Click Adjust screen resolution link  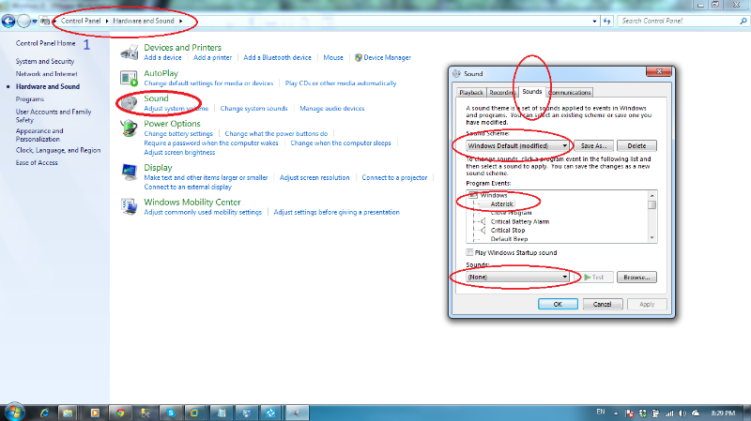tap(314, 177)
